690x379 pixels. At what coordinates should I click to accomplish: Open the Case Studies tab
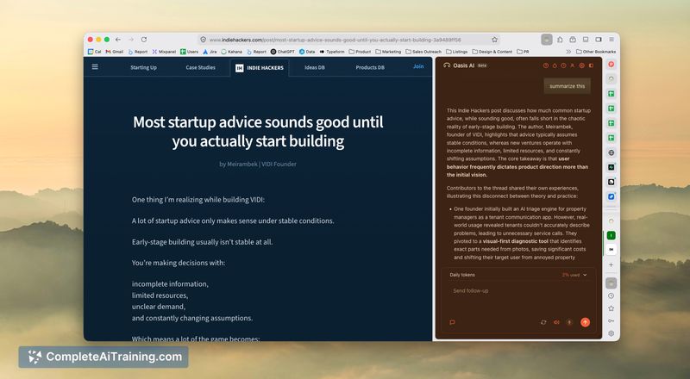tap(201, 67)
